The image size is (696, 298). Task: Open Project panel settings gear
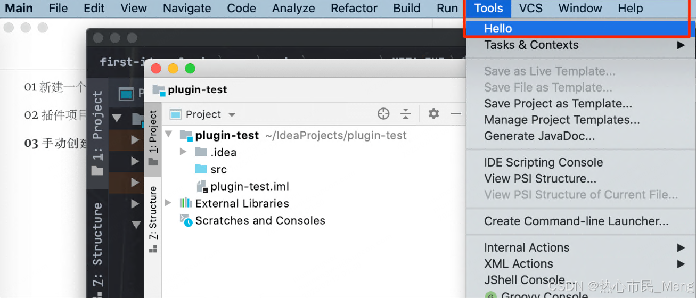[434, 114]
